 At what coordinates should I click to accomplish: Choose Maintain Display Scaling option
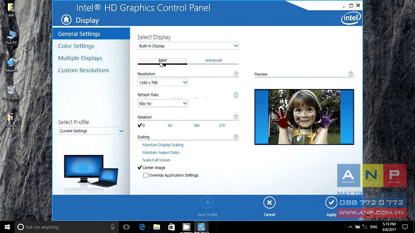[163, 145]
